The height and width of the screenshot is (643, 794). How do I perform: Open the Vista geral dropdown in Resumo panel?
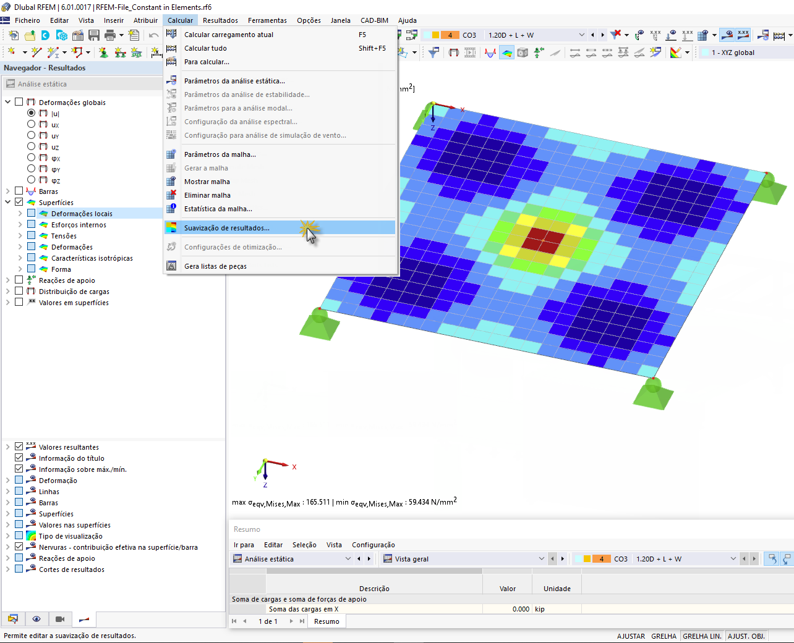542,558
